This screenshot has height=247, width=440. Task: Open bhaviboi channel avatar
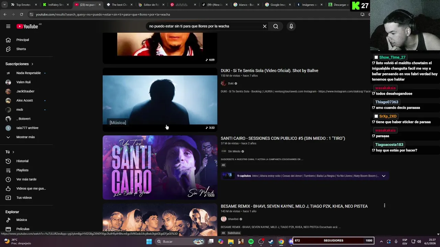(223, 219)
